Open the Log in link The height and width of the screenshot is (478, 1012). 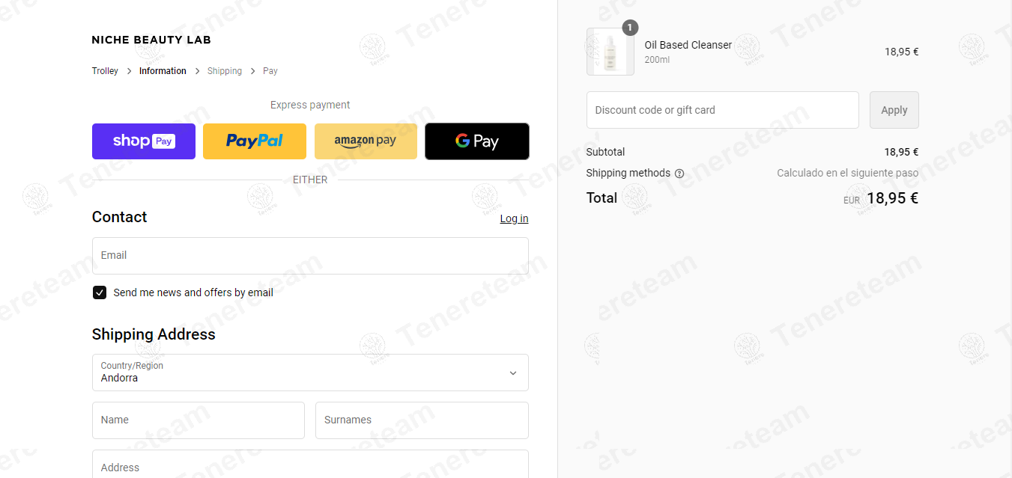(x=514, y=218)
